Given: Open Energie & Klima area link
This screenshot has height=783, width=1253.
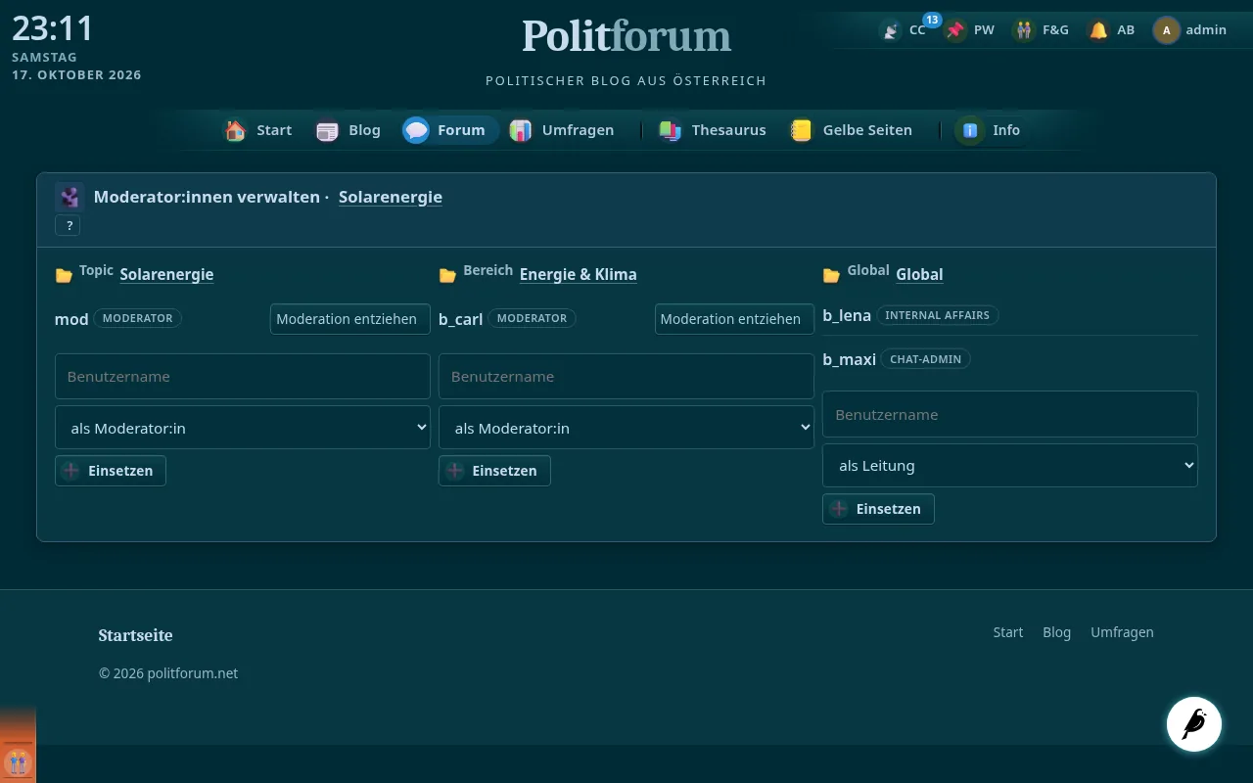Looking at the screenshot, I should pyautogui.click(x=579, y=274).
